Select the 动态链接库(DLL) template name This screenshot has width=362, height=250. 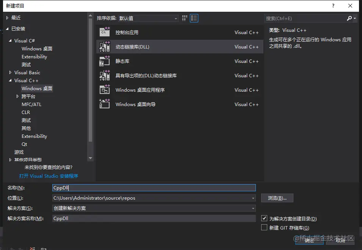tap(132, 47)
